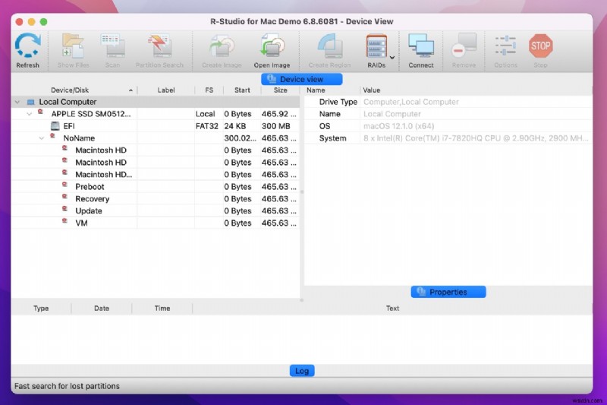This screenshot has width=607, height=405.
Task: Switch to the Log tab
Action: pos(302,371)
